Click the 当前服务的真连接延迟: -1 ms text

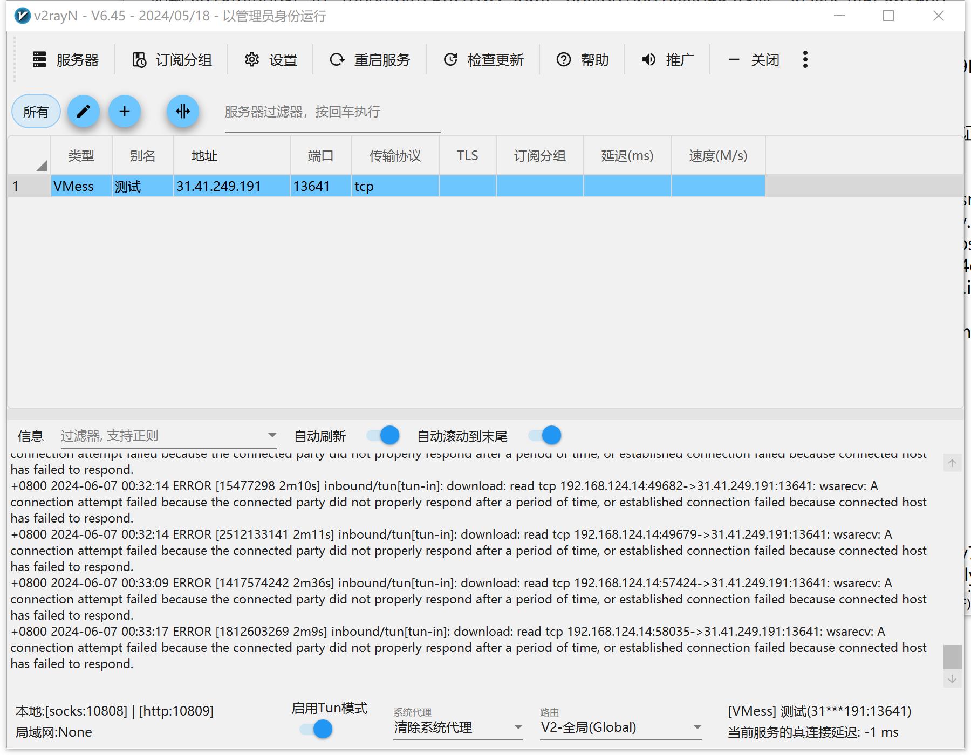pos(813,732)
